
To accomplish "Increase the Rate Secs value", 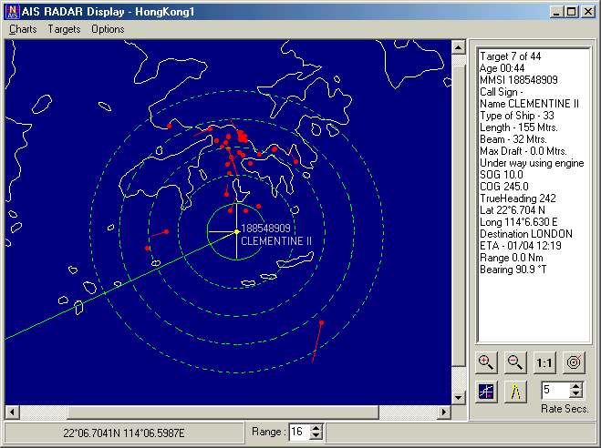I will 576,386.
